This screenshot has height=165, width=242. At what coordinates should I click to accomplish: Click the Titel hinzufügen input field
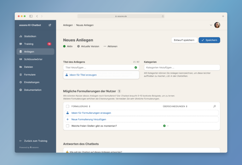(101, 67)
